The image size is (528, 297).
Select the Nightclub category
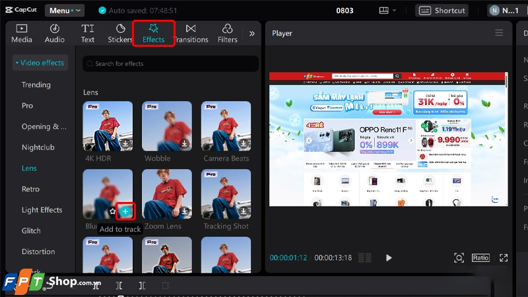point(38,147)
